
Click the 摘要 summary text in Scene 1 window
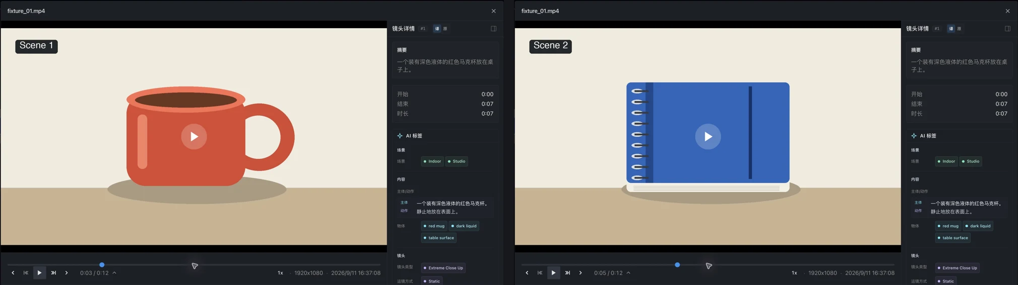click(446, 66)
